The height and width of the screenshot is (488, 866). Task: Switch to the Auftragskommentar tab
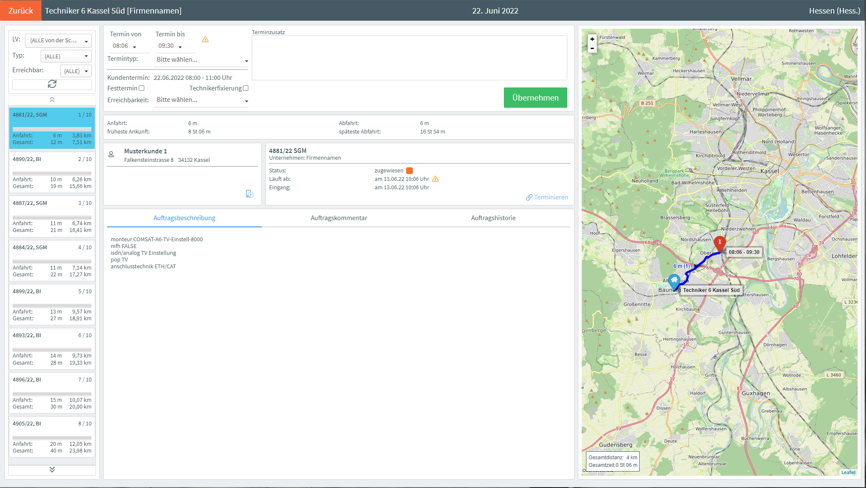[x=339, y=218]
